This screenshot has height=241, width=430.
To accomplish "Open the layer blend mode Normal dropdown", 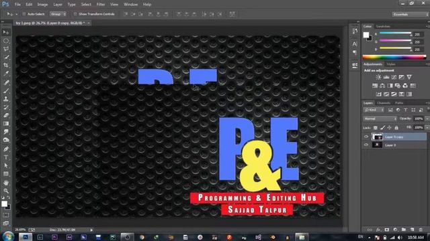I will [380, 118].
